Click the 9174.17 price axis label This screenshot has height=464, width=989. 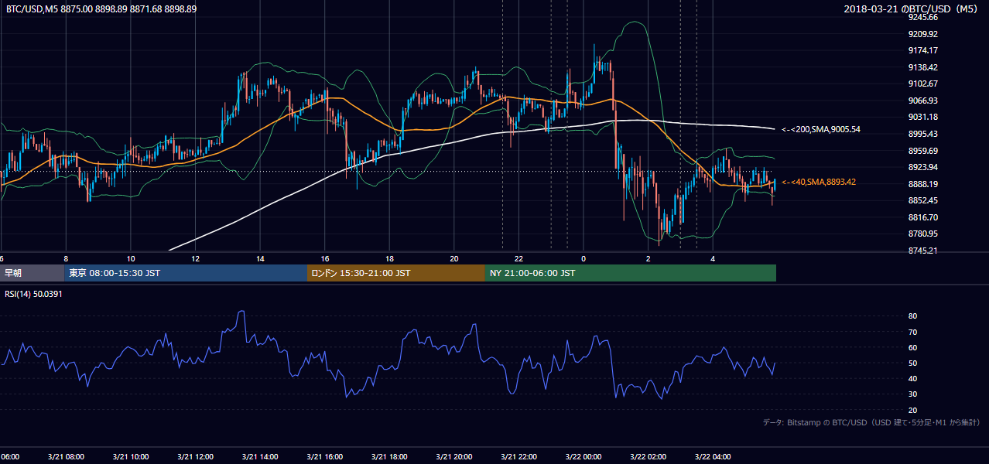[923, 51]
